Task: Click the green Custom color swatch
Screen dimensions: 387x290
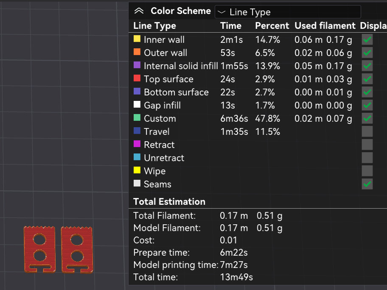Action: point(137,117)
